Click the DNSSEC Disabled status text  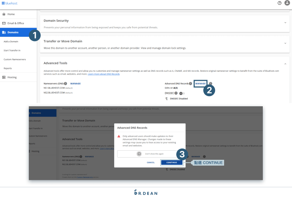click(x=179, y=99)
